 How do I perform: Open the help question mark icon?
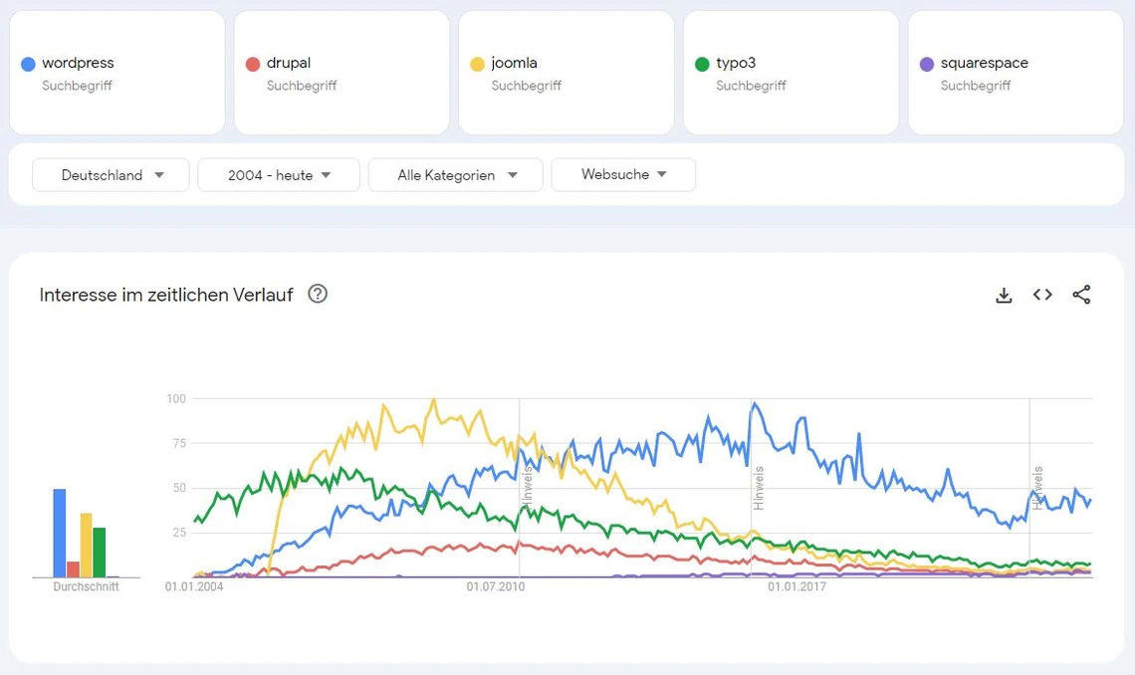[318, 294]
